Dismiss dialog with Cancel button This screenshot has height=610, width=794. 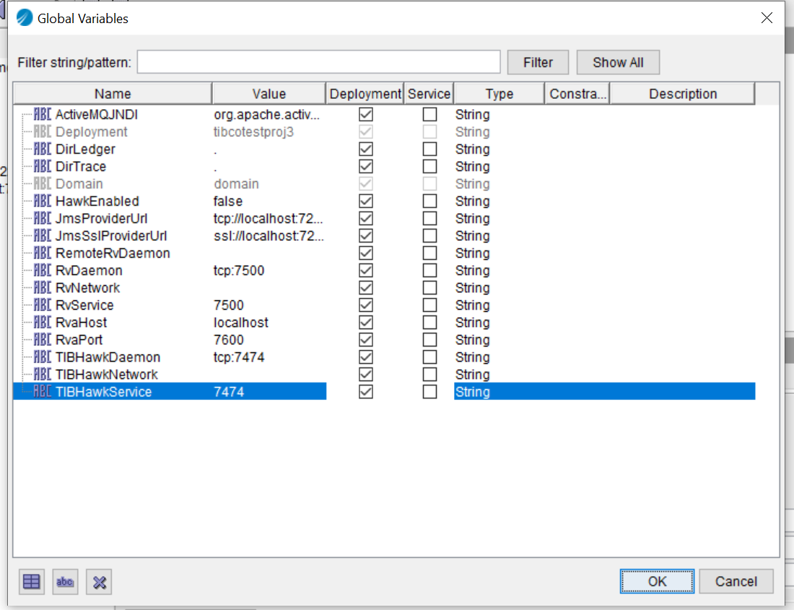point(736,581)
